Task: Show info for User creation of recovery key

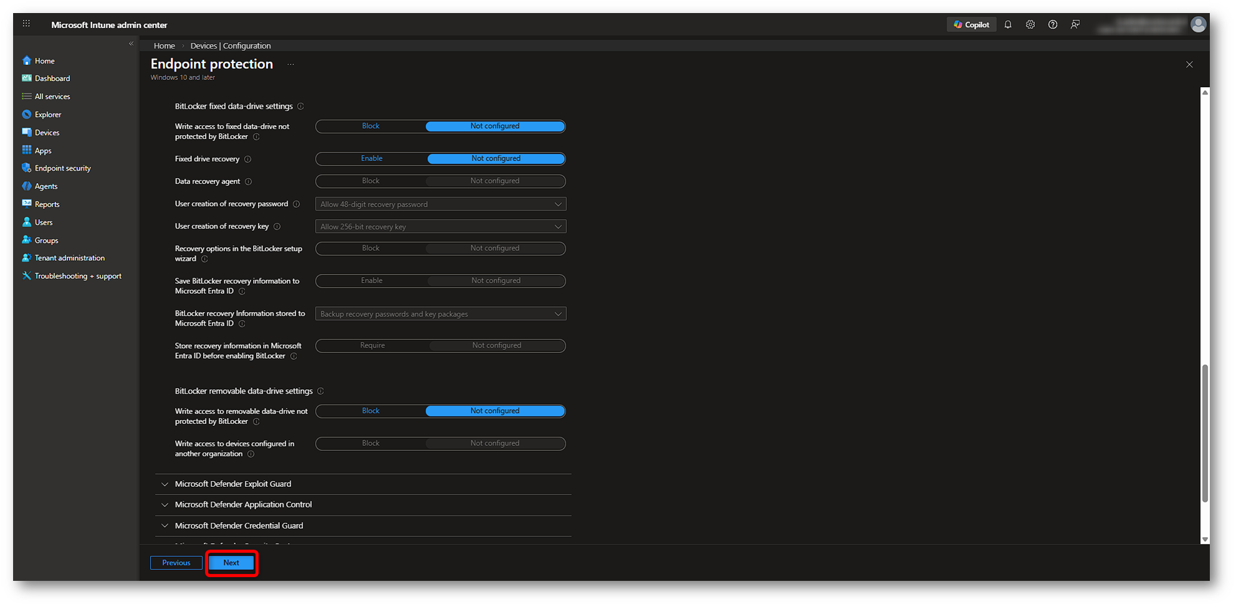Action: (277, 227)
